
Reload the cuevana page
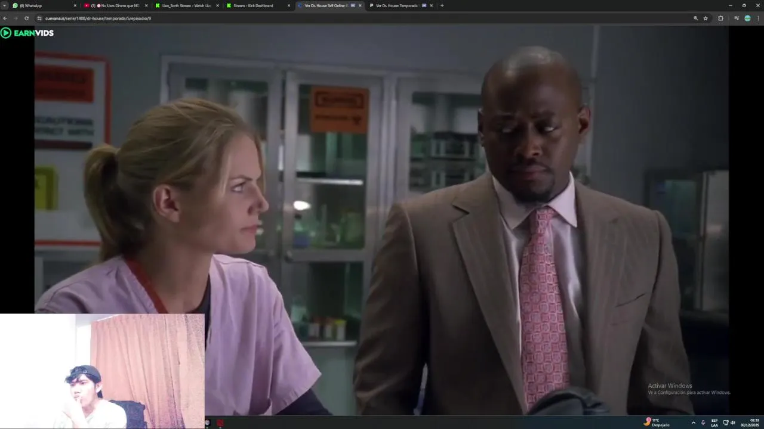point(26,18)
